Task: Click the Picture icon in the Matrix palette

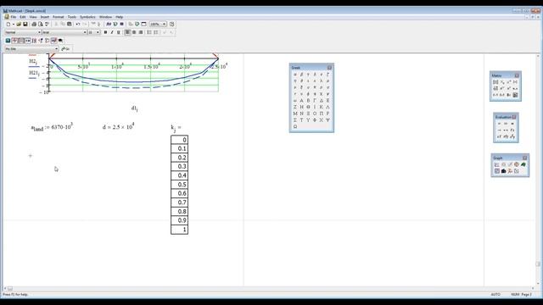Action: (x=515, y=95)
